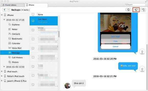Image resolution: width=148 pixels, height=91 pixels.
Task: Expand the 2016-03-03 13:50 backup
Action: [x=4, y=67]
